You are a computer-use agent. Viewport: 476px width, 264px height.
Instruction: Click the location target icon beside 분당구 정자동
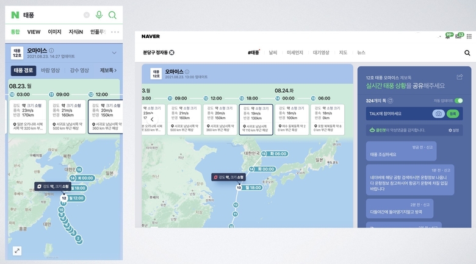point(172,52)
